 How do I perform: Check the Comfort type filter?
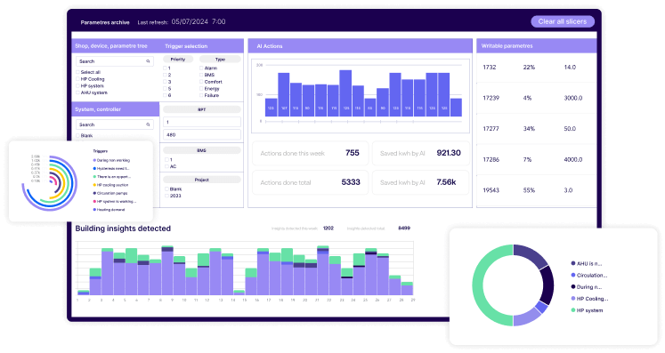pyautogui.click(x=201, y=82)
